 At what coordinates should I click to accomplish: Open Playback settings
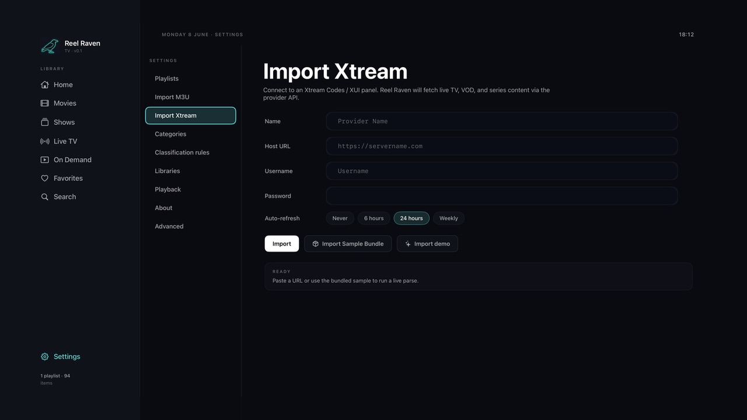pyautogui.click(x=190, y=190)
